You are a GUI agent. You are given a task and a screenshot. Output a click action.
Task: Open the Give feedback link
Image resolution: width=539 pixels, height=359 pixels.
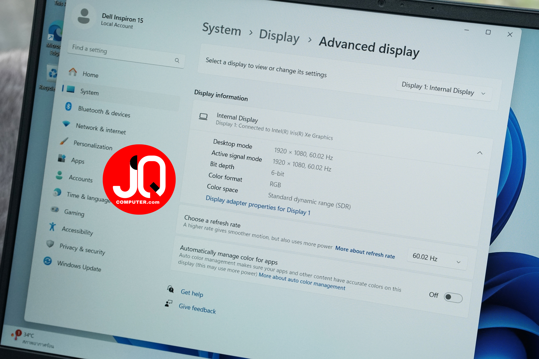[x=197, y=309]
